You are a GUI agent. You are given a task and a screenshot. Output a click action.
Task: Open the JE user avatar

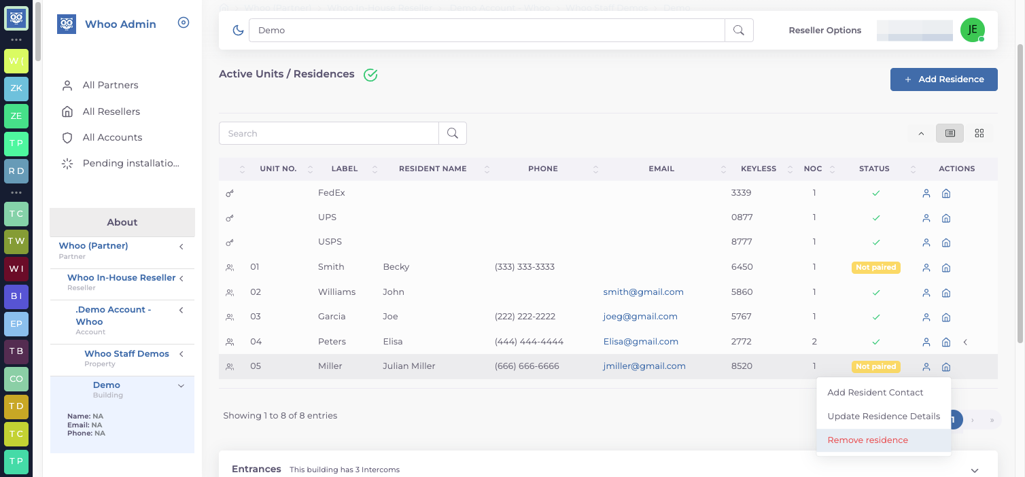[x=973, y=30]
